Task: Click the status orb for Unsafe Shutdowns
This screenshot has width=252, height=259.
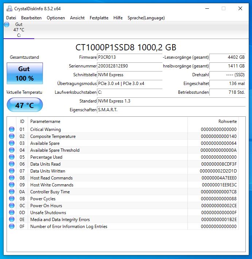Action: click(12, 212)
